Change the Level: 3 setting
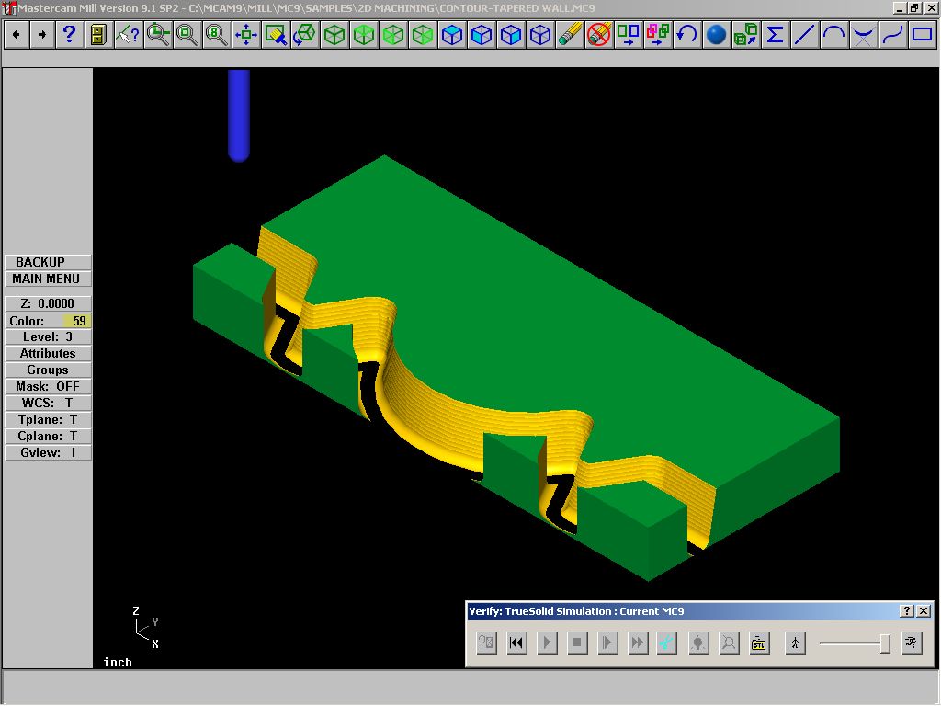 48,336
